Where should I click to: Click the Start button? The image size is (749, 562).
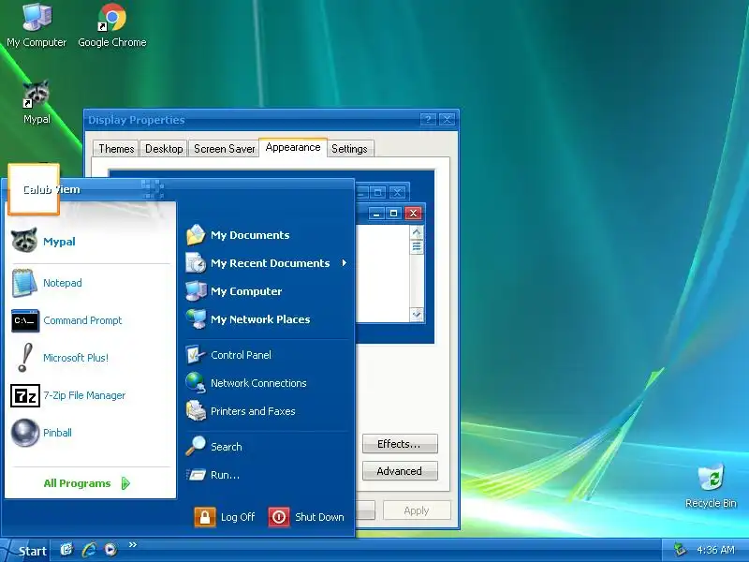(25, 551)
